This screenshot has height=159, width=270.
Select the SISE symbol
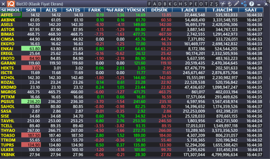5,116
